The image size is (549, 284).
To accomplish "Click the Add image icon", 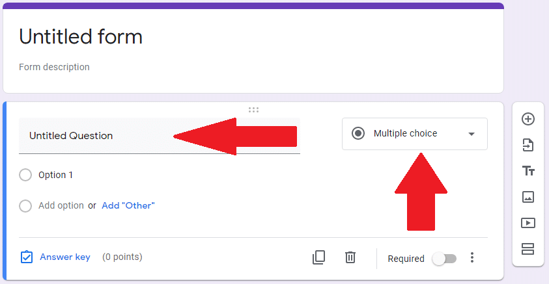I will pyautogui.click(x=528, y=197).
